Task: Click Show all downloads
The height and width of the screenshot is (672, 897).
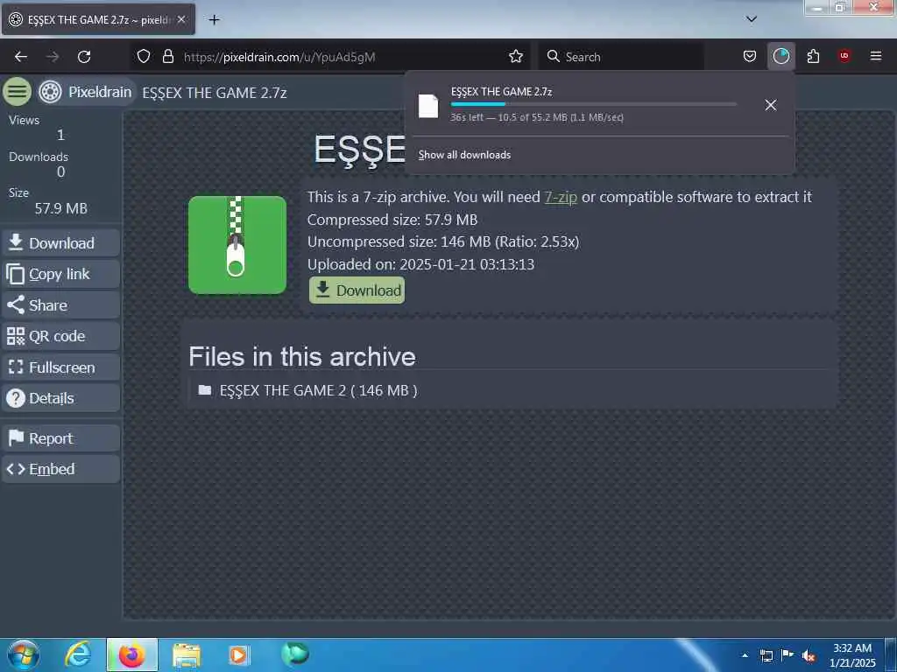Action: click(464, 155)
